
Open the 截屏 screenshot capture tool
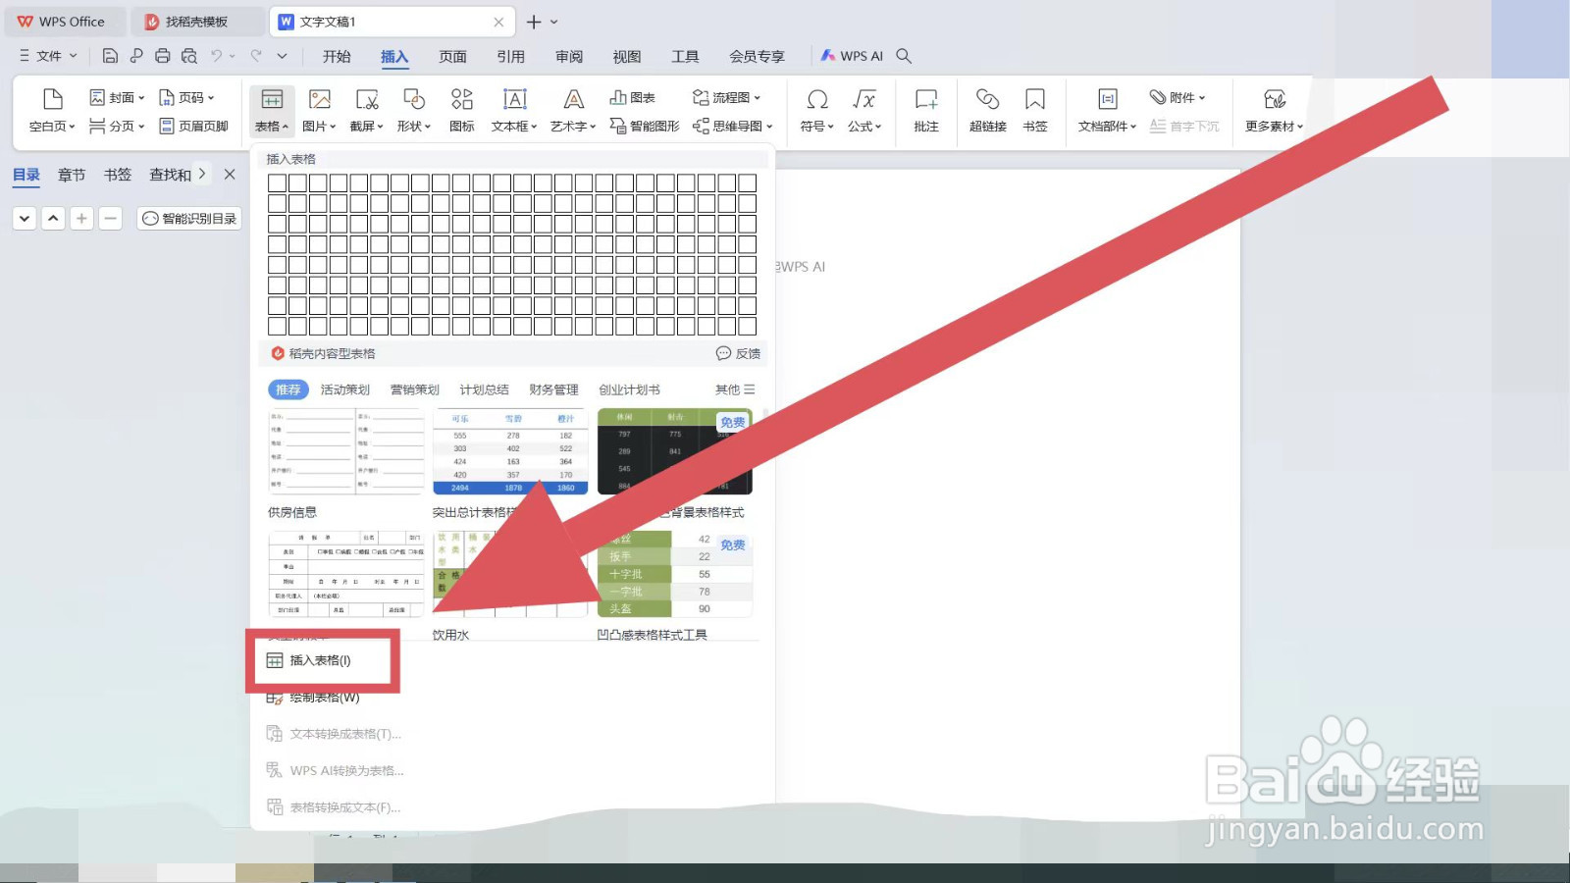click(x=366, y=110)
